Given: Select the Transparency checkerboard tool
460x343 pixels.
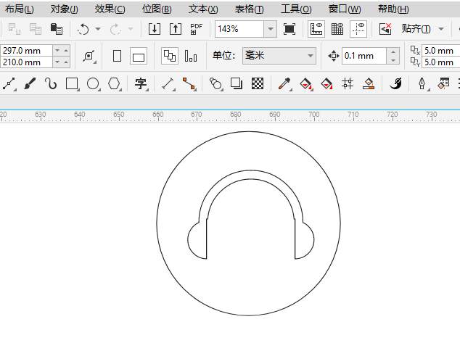Looking at the screenshot, I should click(x=257, y=83).
